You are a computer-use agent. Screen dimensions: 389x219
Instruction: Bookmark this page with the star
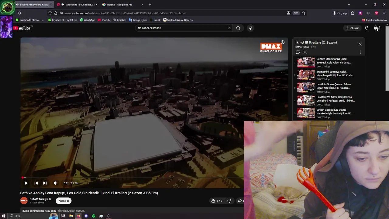[x=304, y=13]
